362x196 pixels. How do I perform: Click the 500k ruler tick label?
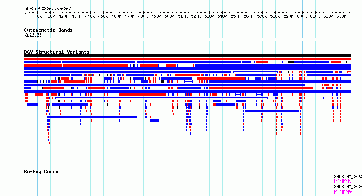click(169, 17)
